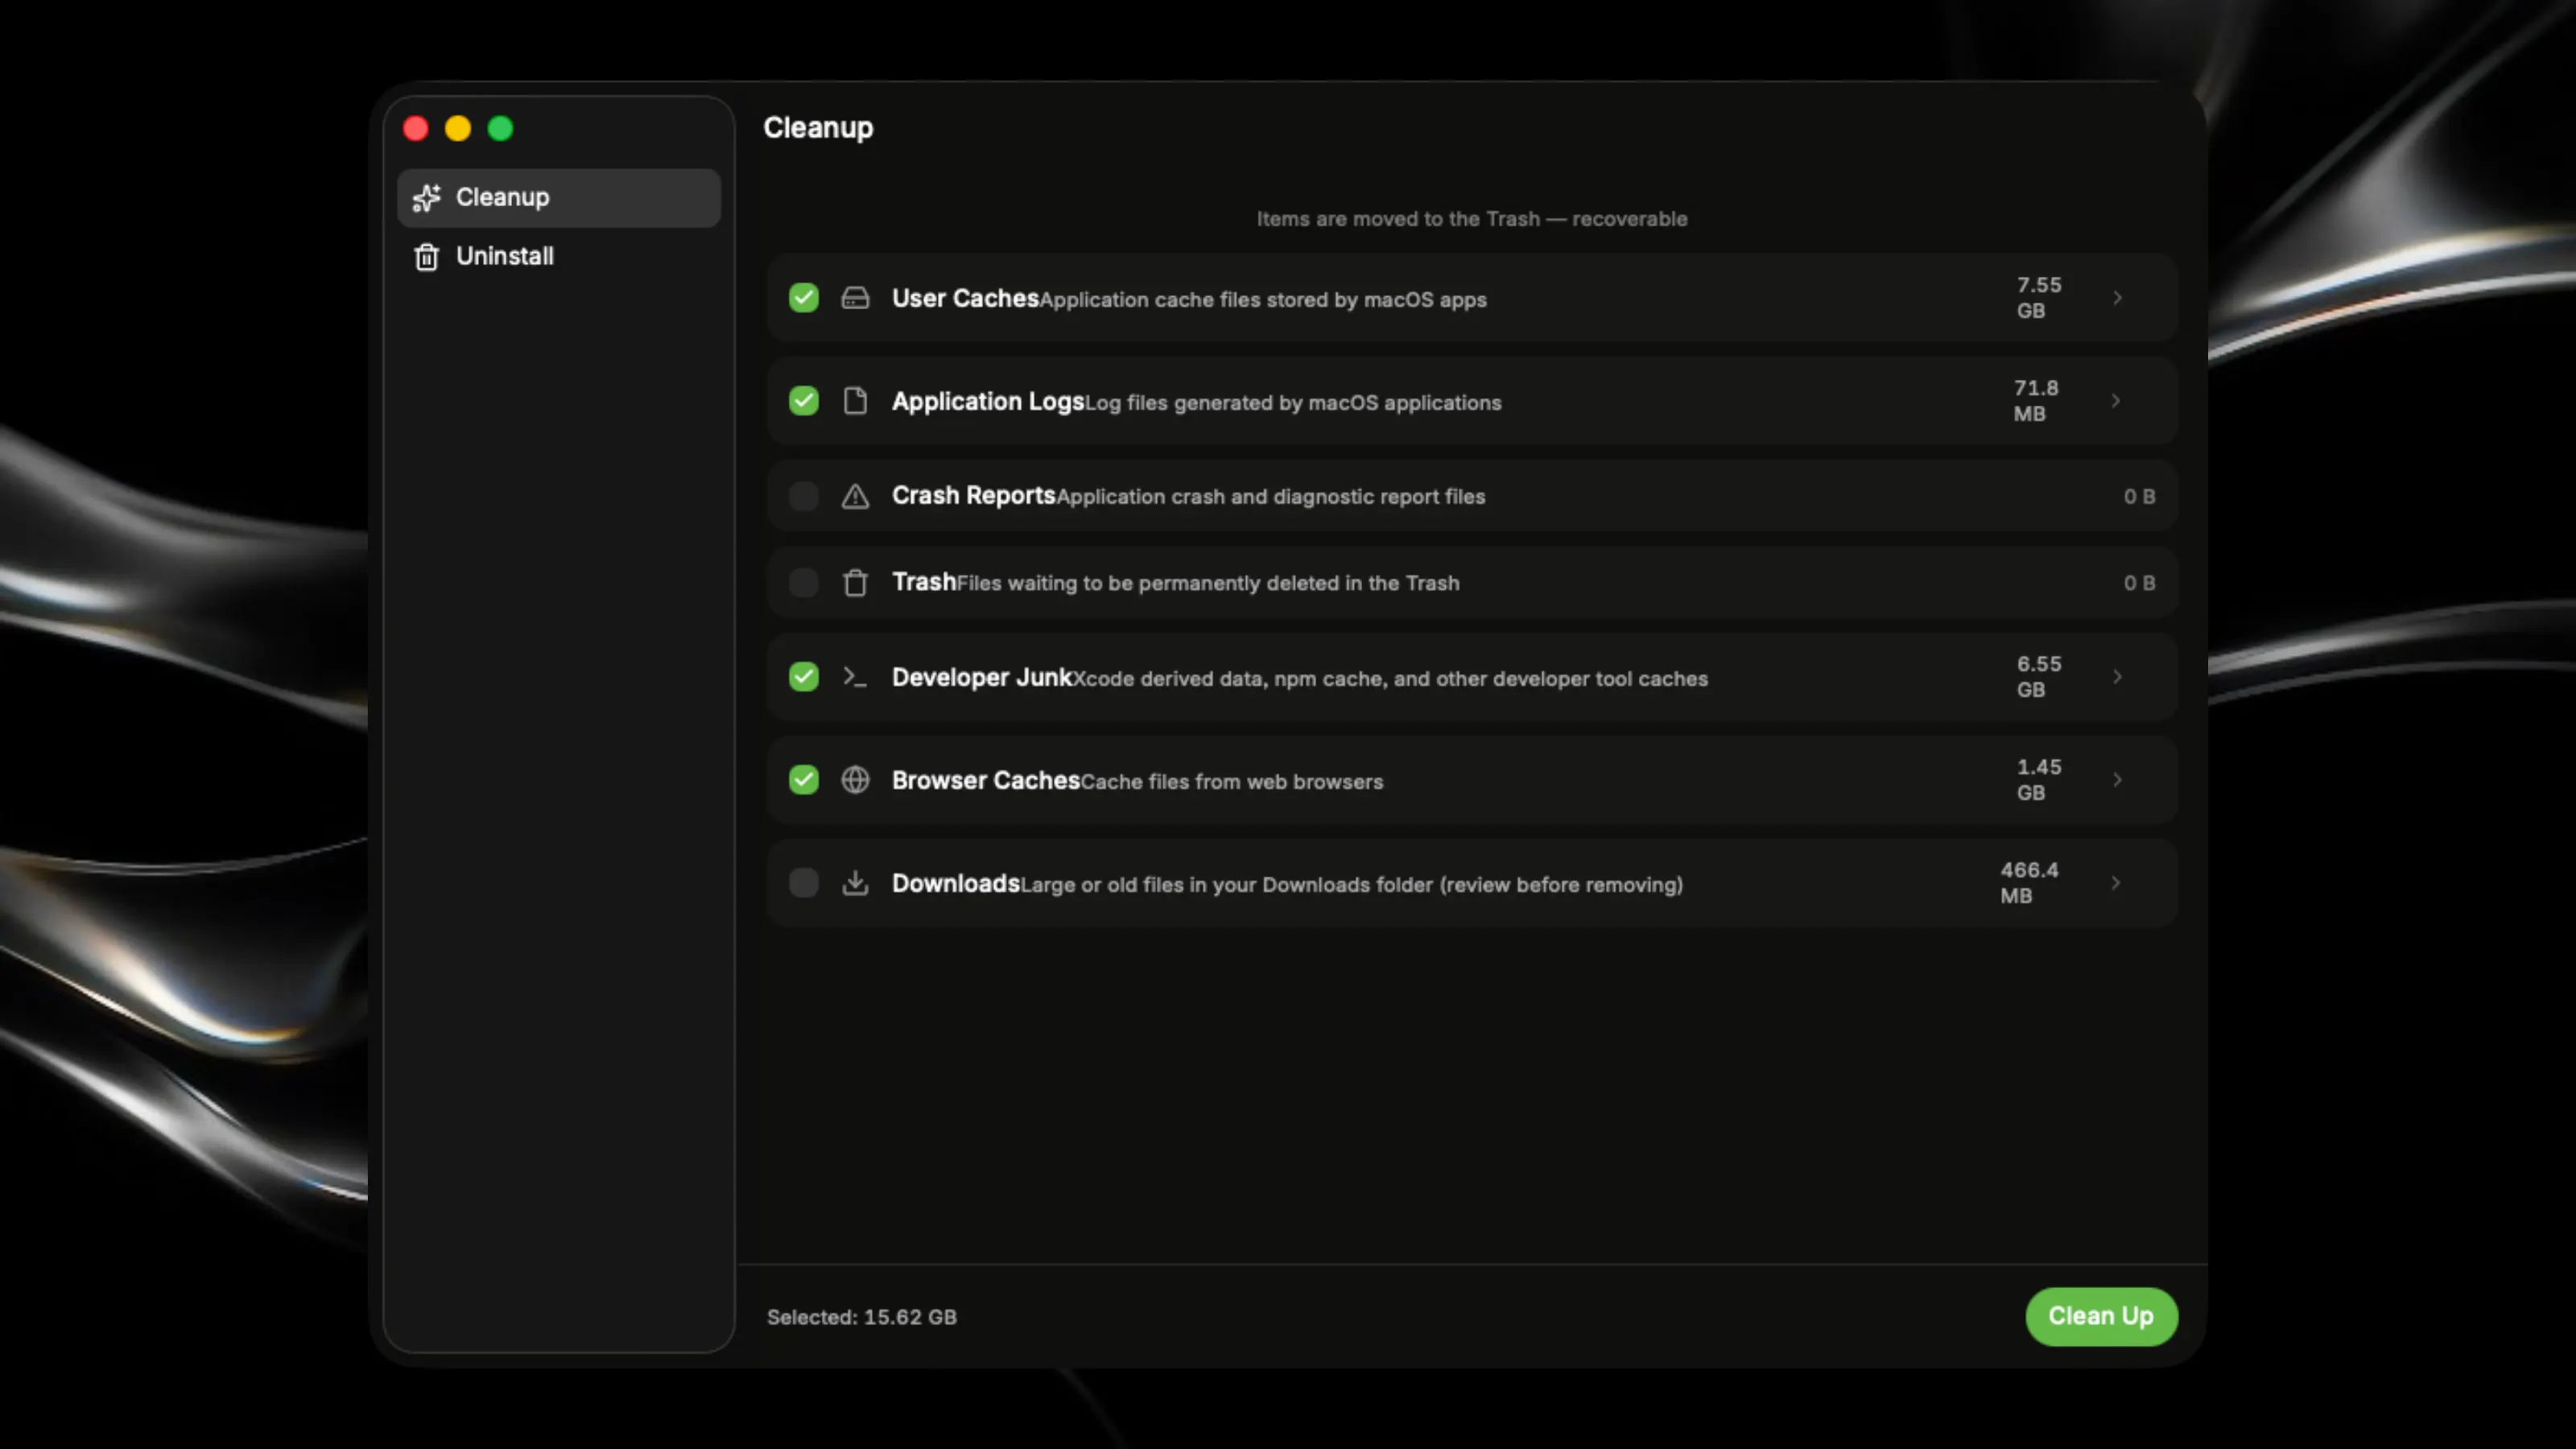Click Crash Reports '0 B' size value
Image resolution: width=2576 pixels, height=1449 pixels.
pyautogui.click(x=2139, y=496)
